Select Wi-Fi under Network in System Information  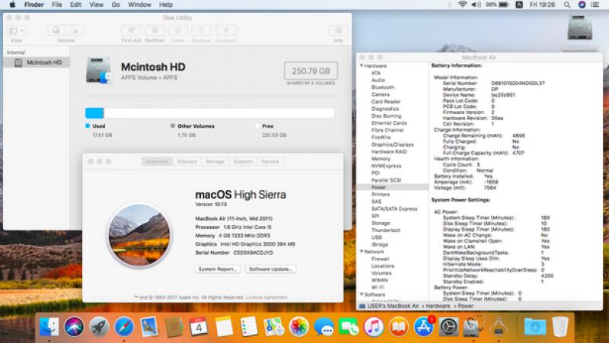(x=378, y=287)
